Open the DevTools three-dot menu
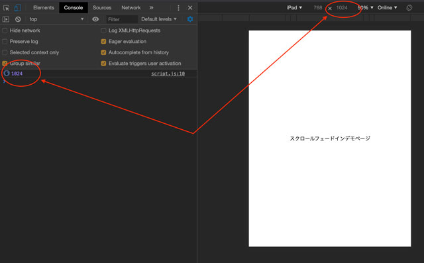424x263 pixels. (178, 8)
